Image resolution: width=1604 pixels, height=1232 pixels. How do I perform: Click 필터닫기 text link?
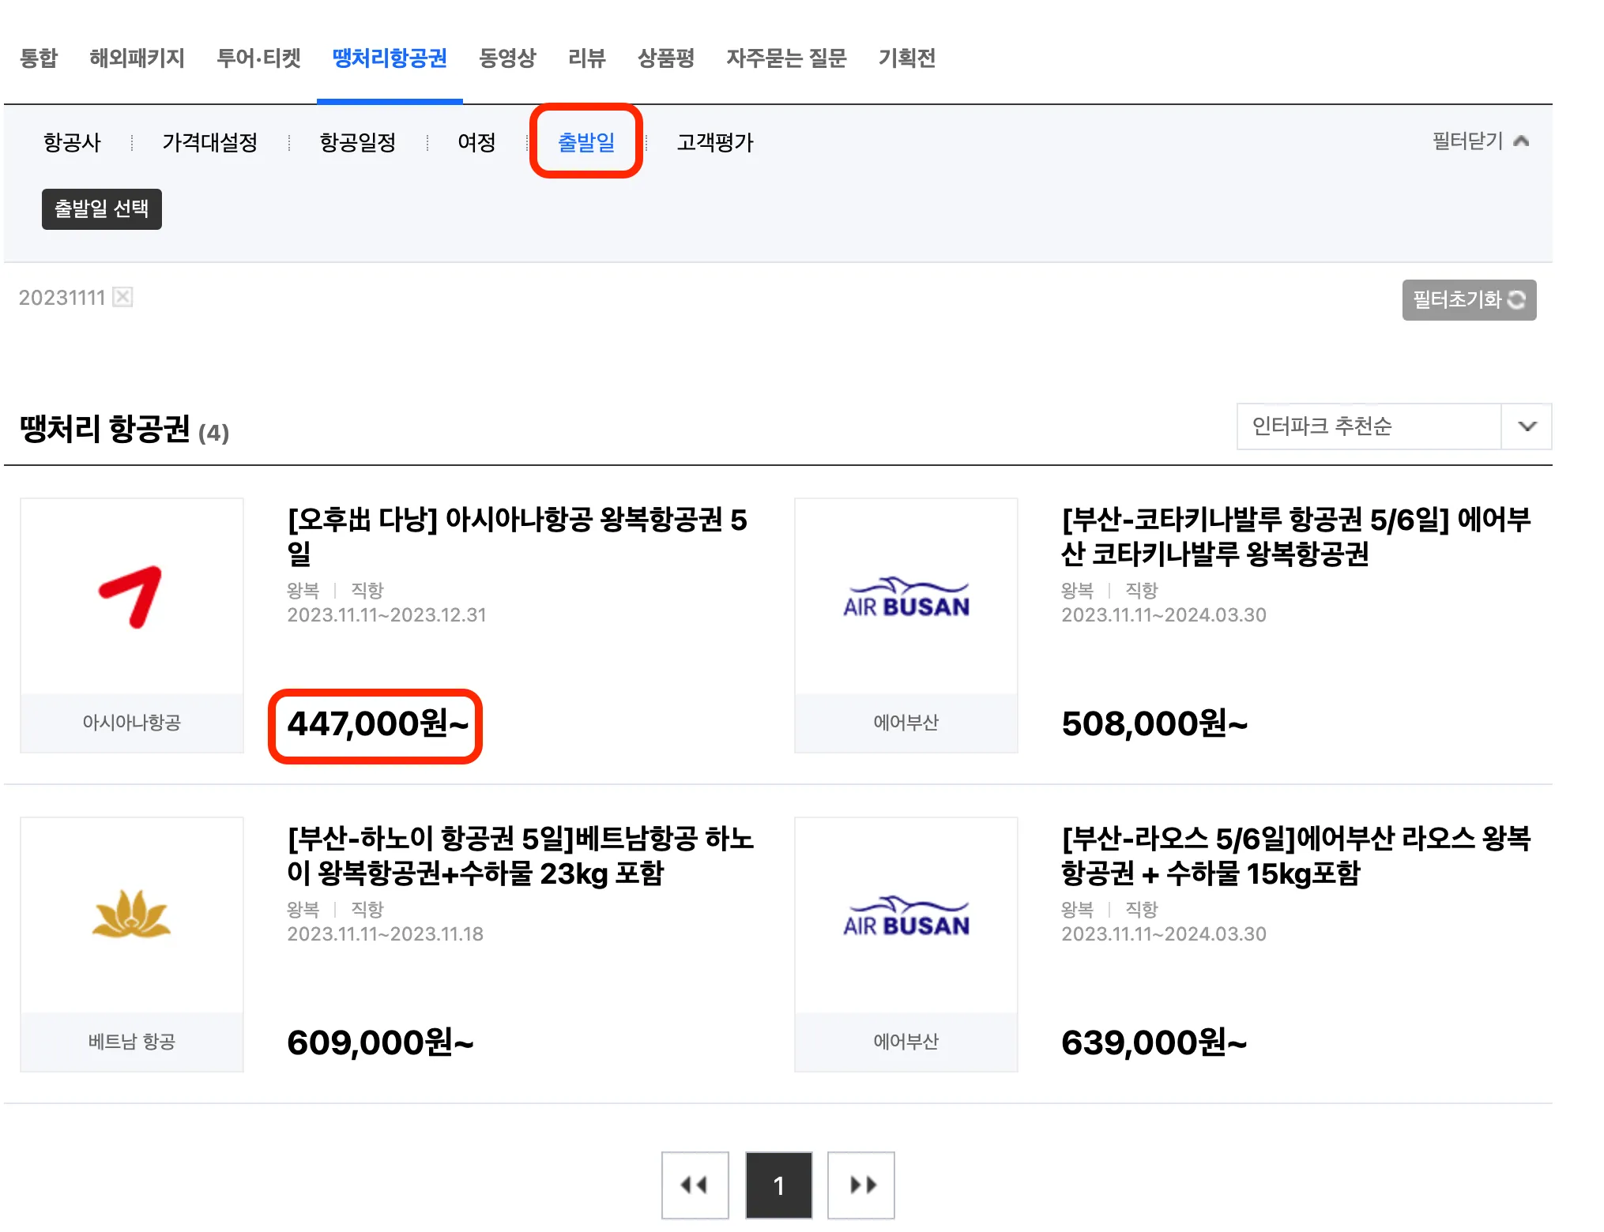coord(1467,141)
